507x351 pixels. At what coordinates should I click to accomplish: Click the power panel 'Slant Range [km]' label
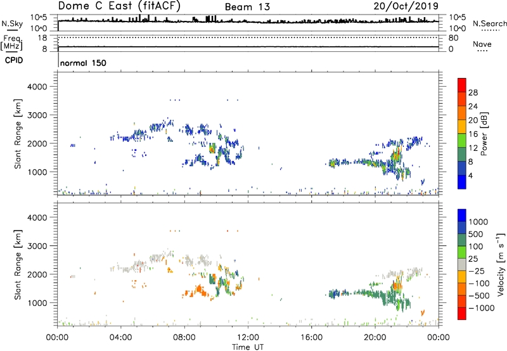[18, 134]
